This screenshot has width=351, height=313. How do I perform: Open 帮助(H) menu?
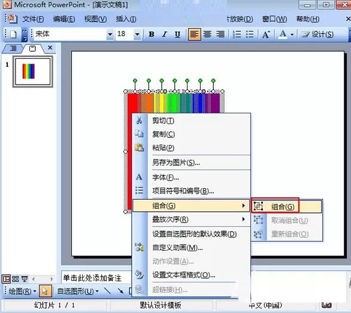pos(308,19)
